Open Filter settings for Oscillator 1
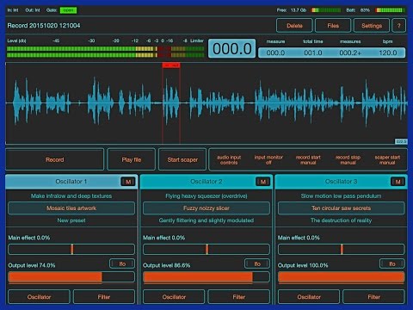Screen dimensions: 413x310 (104, 297)
